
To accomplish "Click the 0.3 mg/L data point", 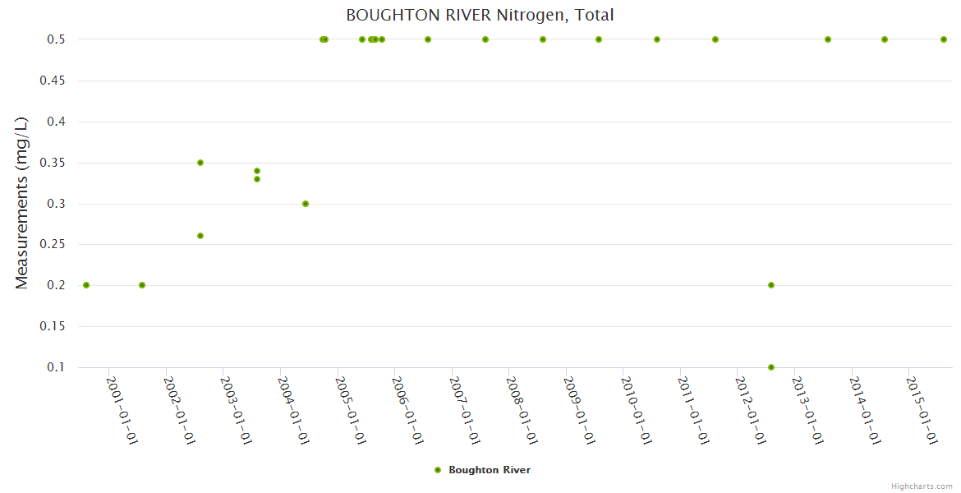I will coord(306,204).
